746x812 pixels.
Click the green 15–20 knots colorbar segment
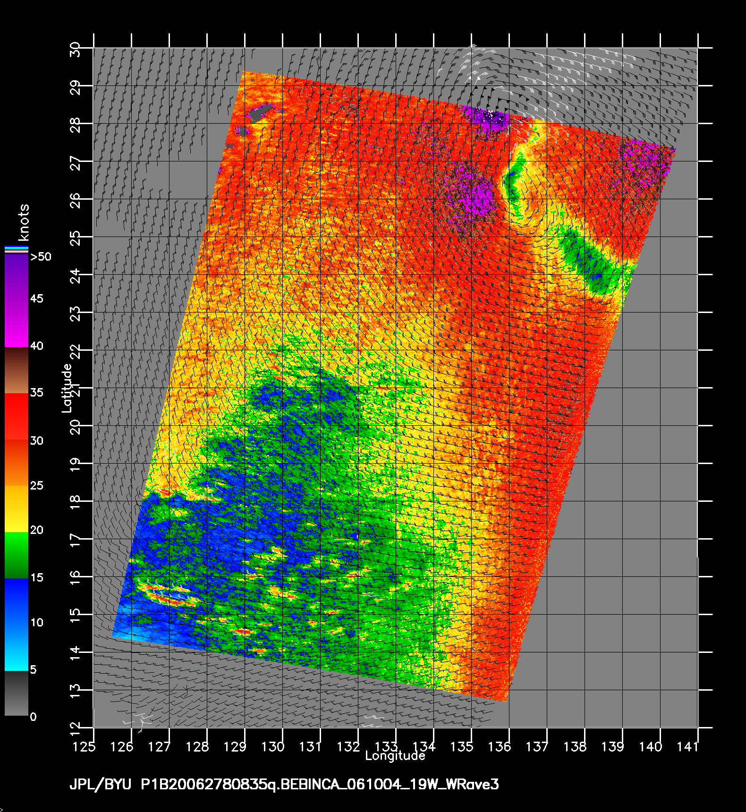(17, 555)
